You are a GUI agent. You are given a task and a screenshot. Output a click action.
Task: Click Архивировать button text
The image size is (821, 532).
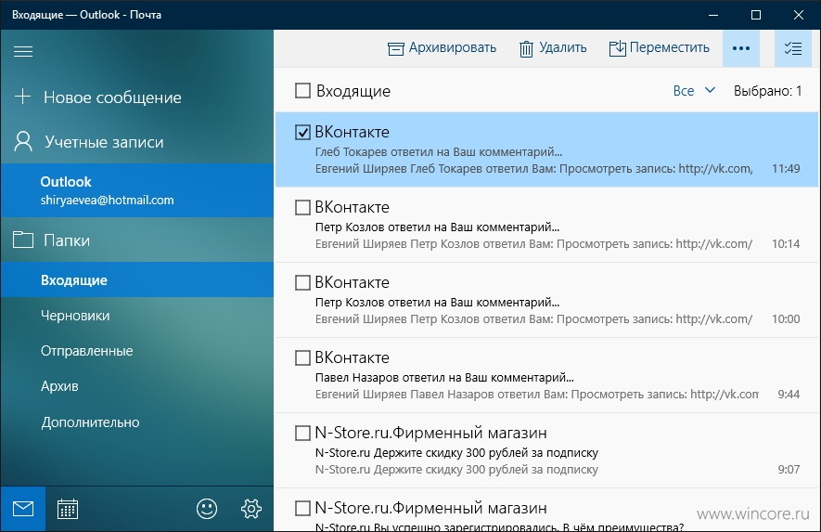click(453, 47)
